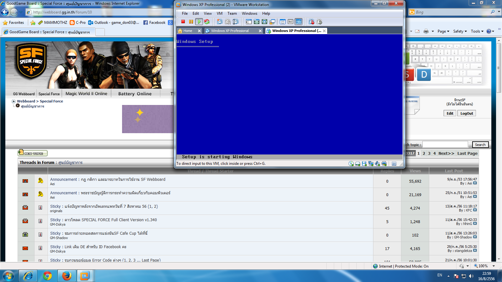Screen dimensions: 502x282
Task: Expand the Print options dropdown arrow in IE
Action: pyautogui.click(x=433, y=31)
